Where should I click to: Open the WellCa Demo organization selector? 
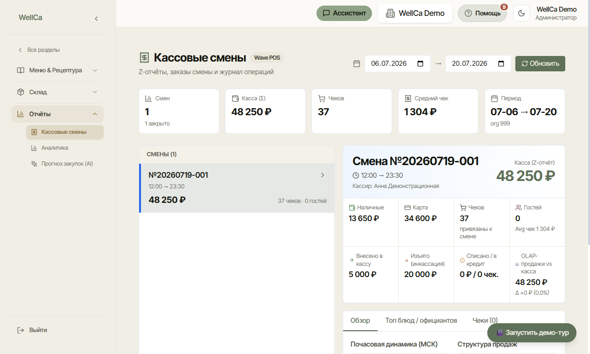pos(415,13)
